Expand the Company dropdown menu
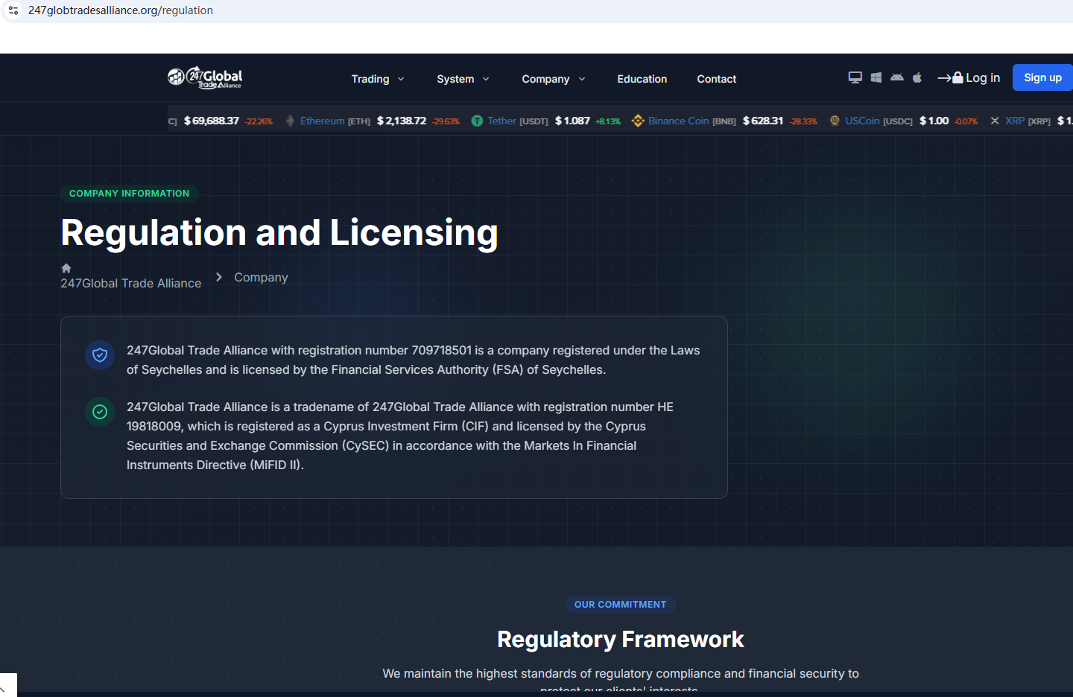 point(553,79)
